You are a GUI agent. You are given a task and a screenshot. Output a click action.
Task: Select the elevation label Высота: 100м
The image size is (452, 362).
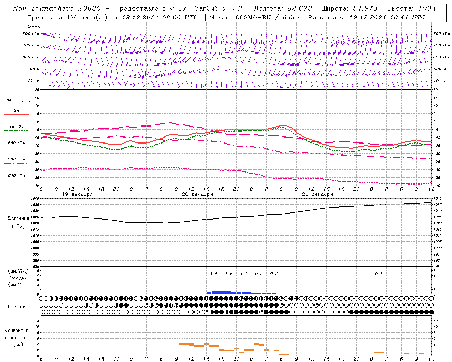click(x=411, y=8)
